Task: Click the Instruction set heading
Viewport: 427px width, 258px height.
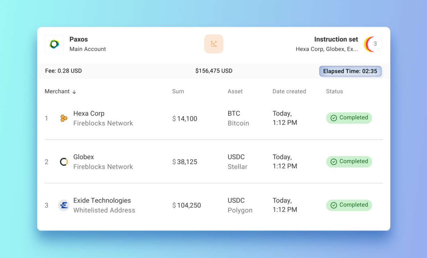Action: 336,40
